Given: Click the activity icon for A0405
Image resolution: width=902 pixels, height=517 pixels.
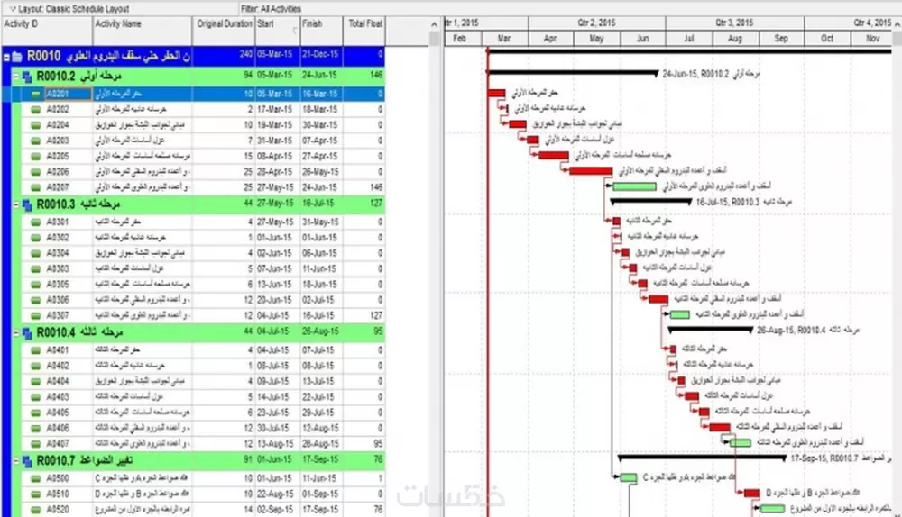Looking at the screenshot, I should tap(36, 412).
